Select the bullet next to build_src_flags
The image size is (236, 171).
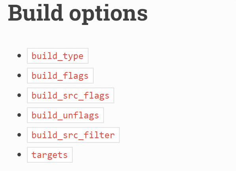(19, 95)
